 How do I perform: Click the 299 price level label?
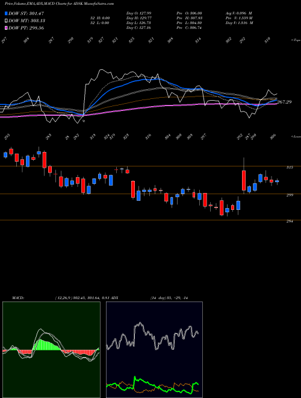[x=290, y=195]
